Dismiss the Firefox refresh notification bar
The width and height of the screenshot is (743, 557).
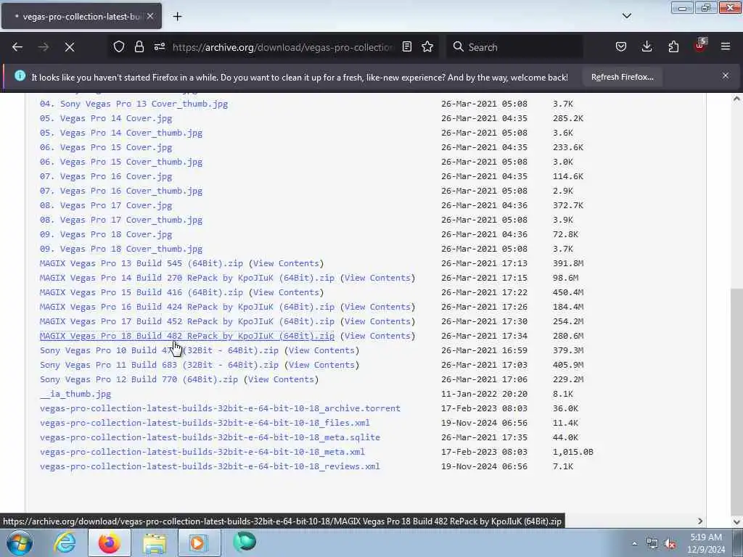(726, 75)
